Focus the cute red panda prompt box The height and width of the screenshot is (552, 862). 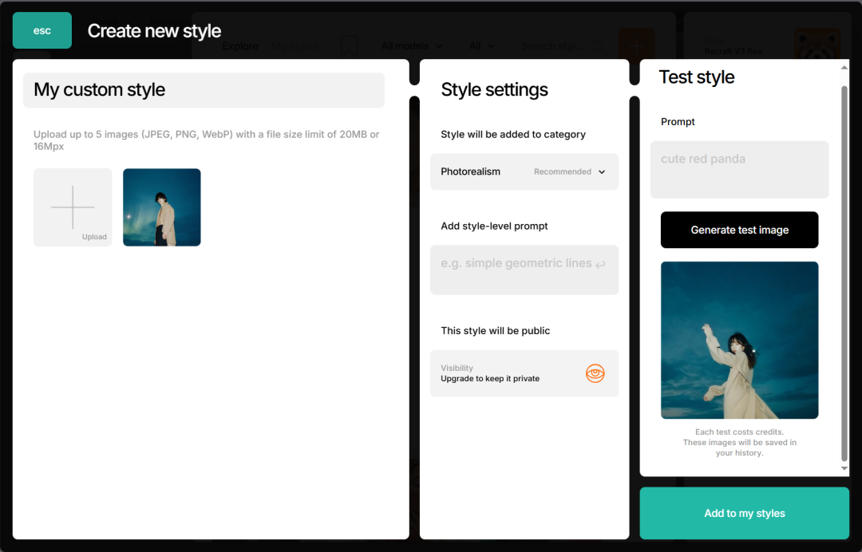[x=739, y=170]
